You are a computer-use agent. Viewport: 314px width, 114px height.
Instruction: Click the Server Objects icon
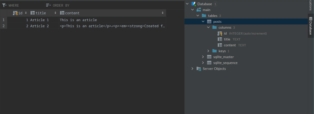click(x=199, y=69)
